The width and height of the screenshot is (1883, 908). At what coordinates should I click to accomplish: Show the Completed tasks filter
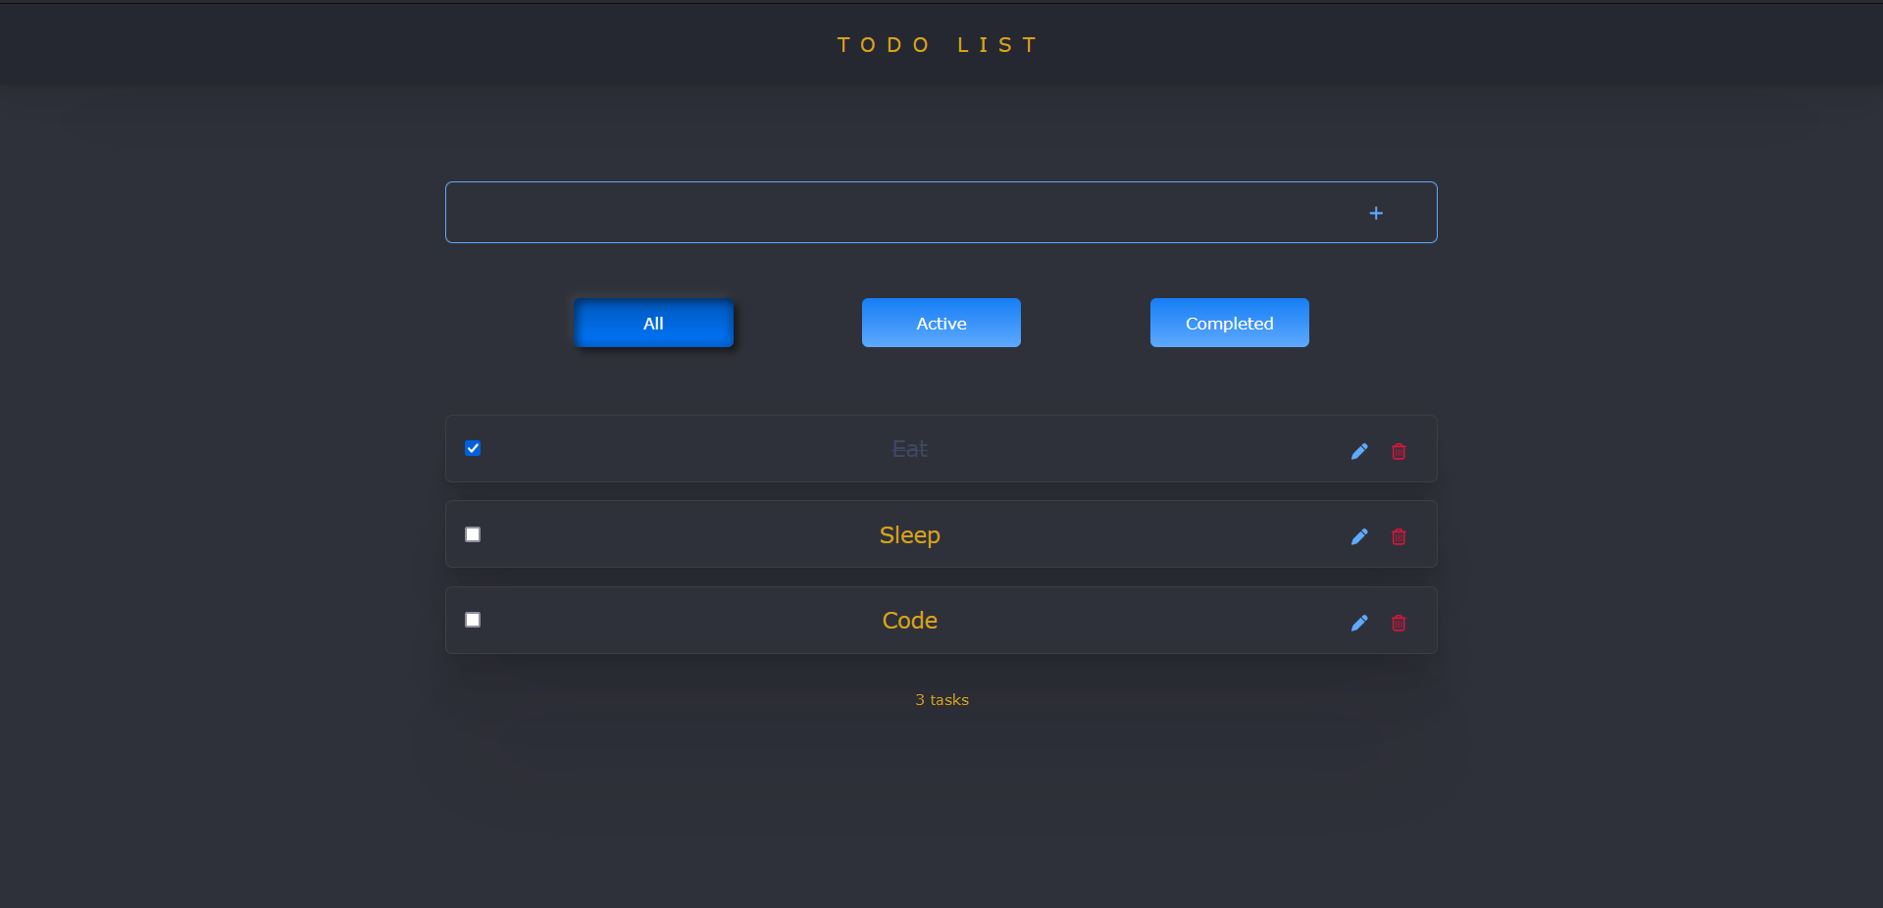[1229, 323]
